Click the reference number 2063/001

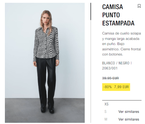coord(110,68)
